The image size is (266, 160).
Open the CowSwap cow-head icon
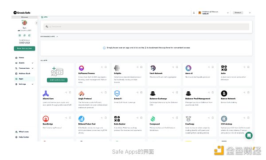(188, 119)
